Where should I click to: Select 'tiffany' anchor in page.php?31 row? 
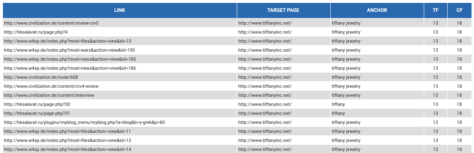point(338,113)
